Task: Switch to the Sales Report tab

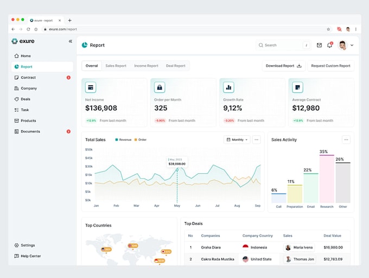Action: coord(116,66)
